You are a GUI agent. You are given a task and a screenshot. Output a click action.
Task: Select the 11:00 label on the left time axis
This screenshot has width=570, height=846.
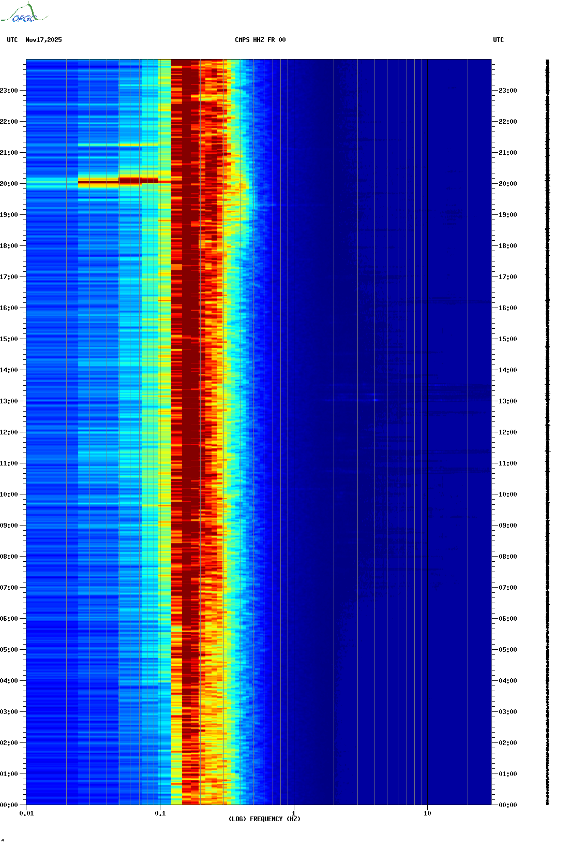coord(9,463)
